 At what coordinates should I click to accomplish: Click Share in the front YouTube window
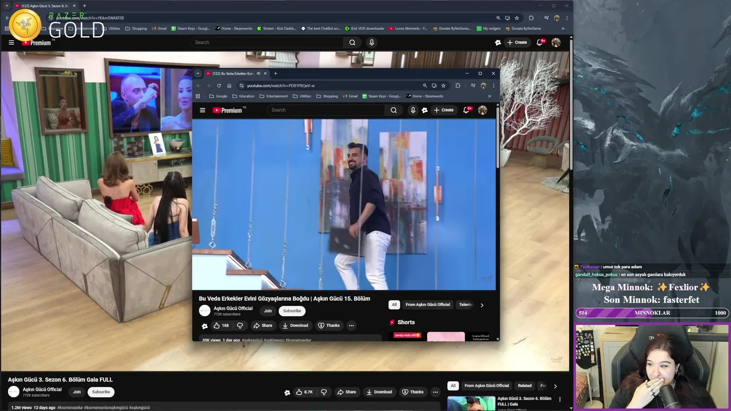point(263,325)
